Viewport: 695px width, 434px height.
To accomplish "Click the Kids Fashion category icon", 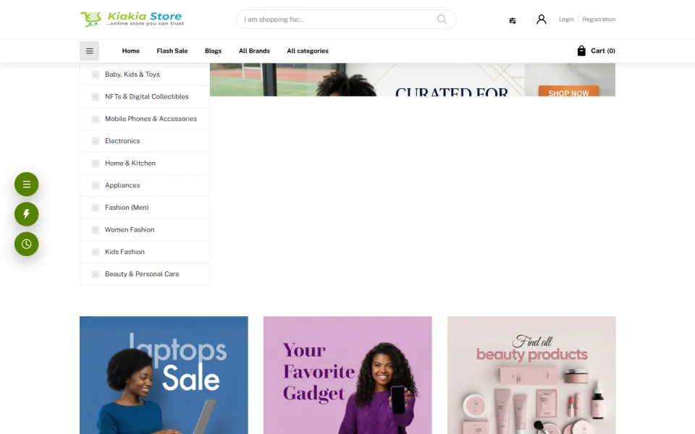I will [96, 252].
